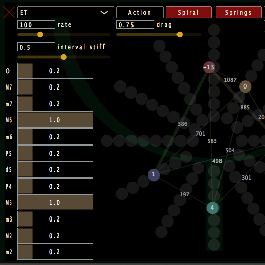This screenshot has height=265, width=265.
Task: Click the interval stiff field showing 0.5
Action: click(x=36, y=47)
